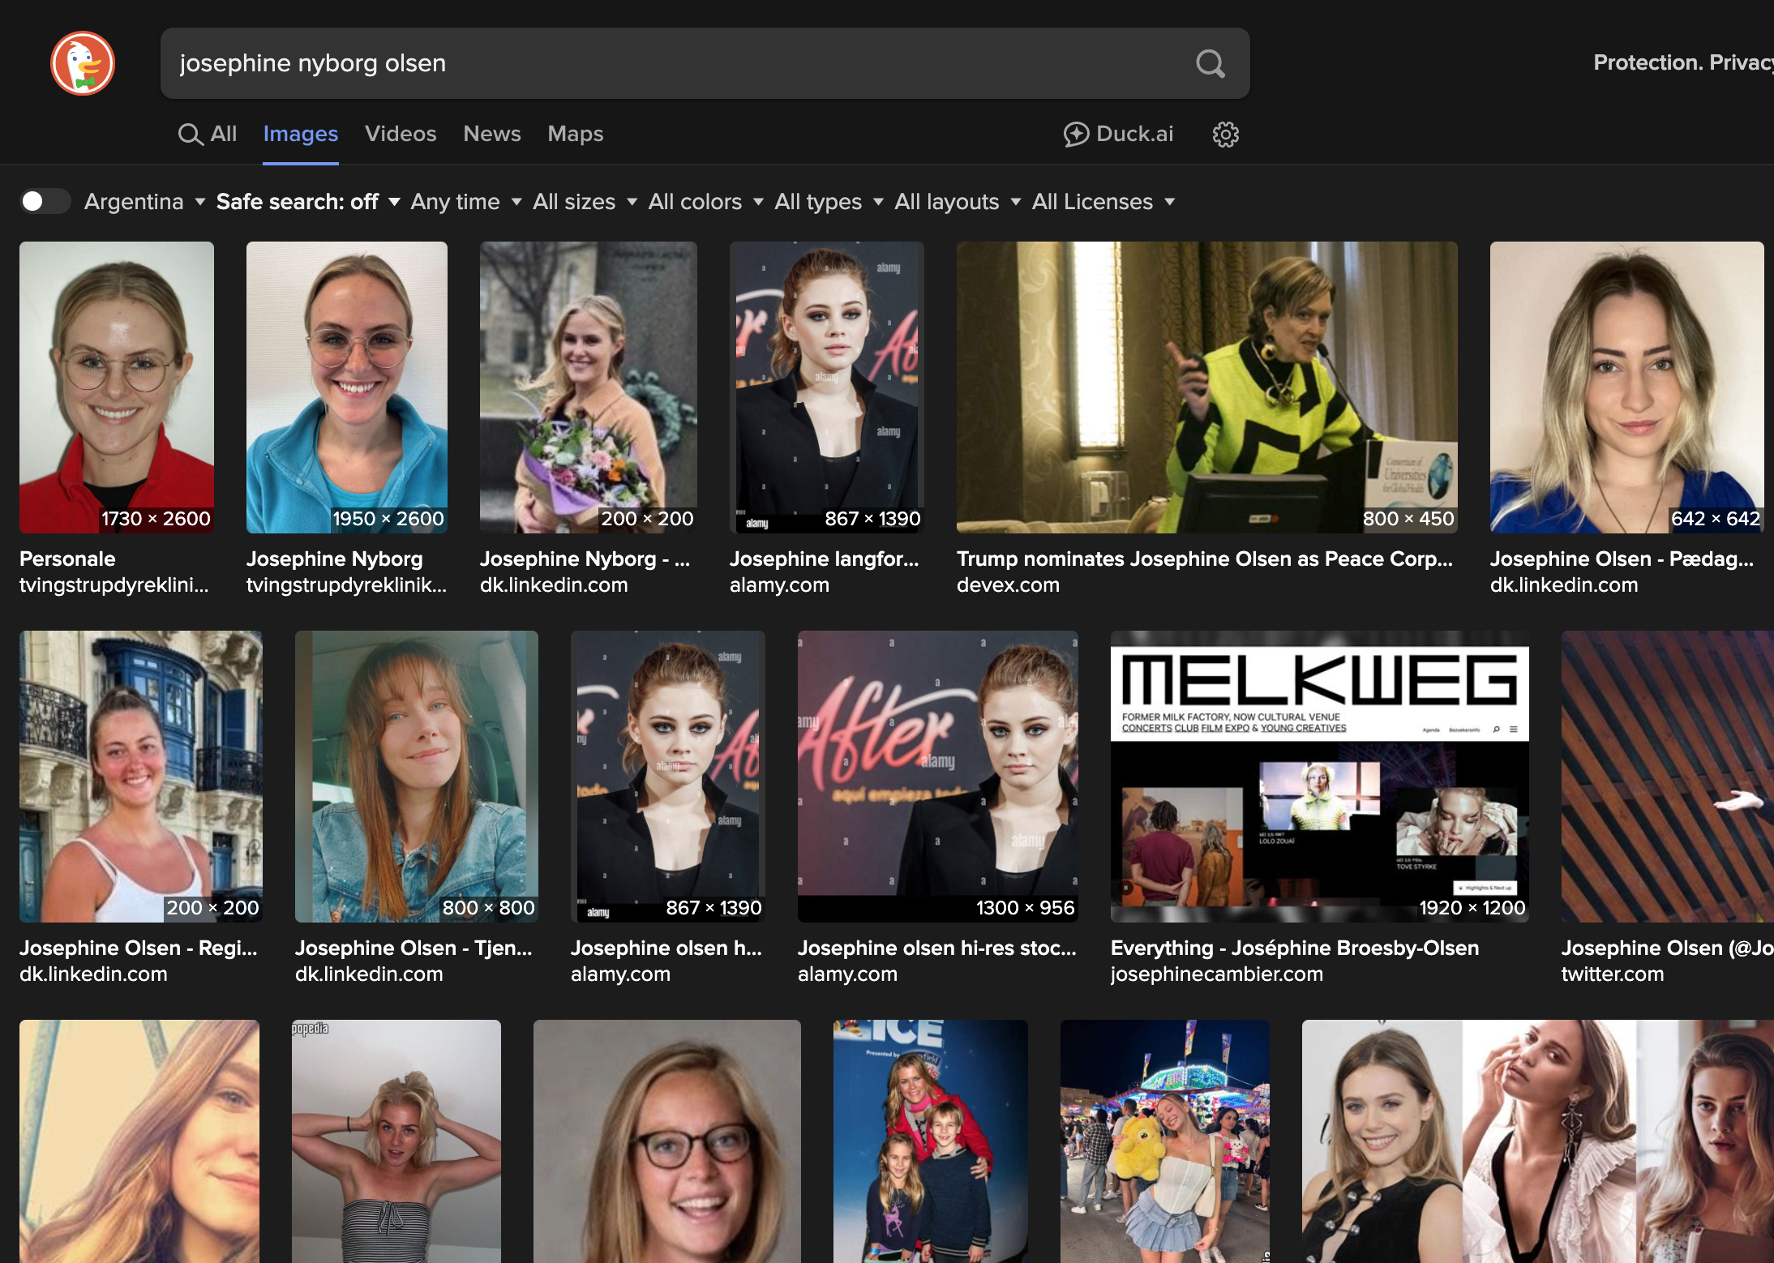
Task: Click the Trump nominates Josephine Olsen title
Action: coord(1205,559)
